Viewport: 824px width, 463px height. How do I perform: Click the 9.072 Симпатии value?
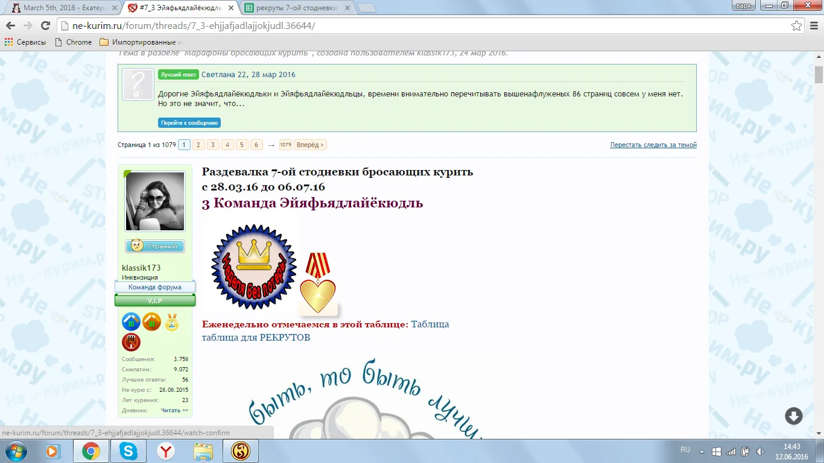pos(181,370)
